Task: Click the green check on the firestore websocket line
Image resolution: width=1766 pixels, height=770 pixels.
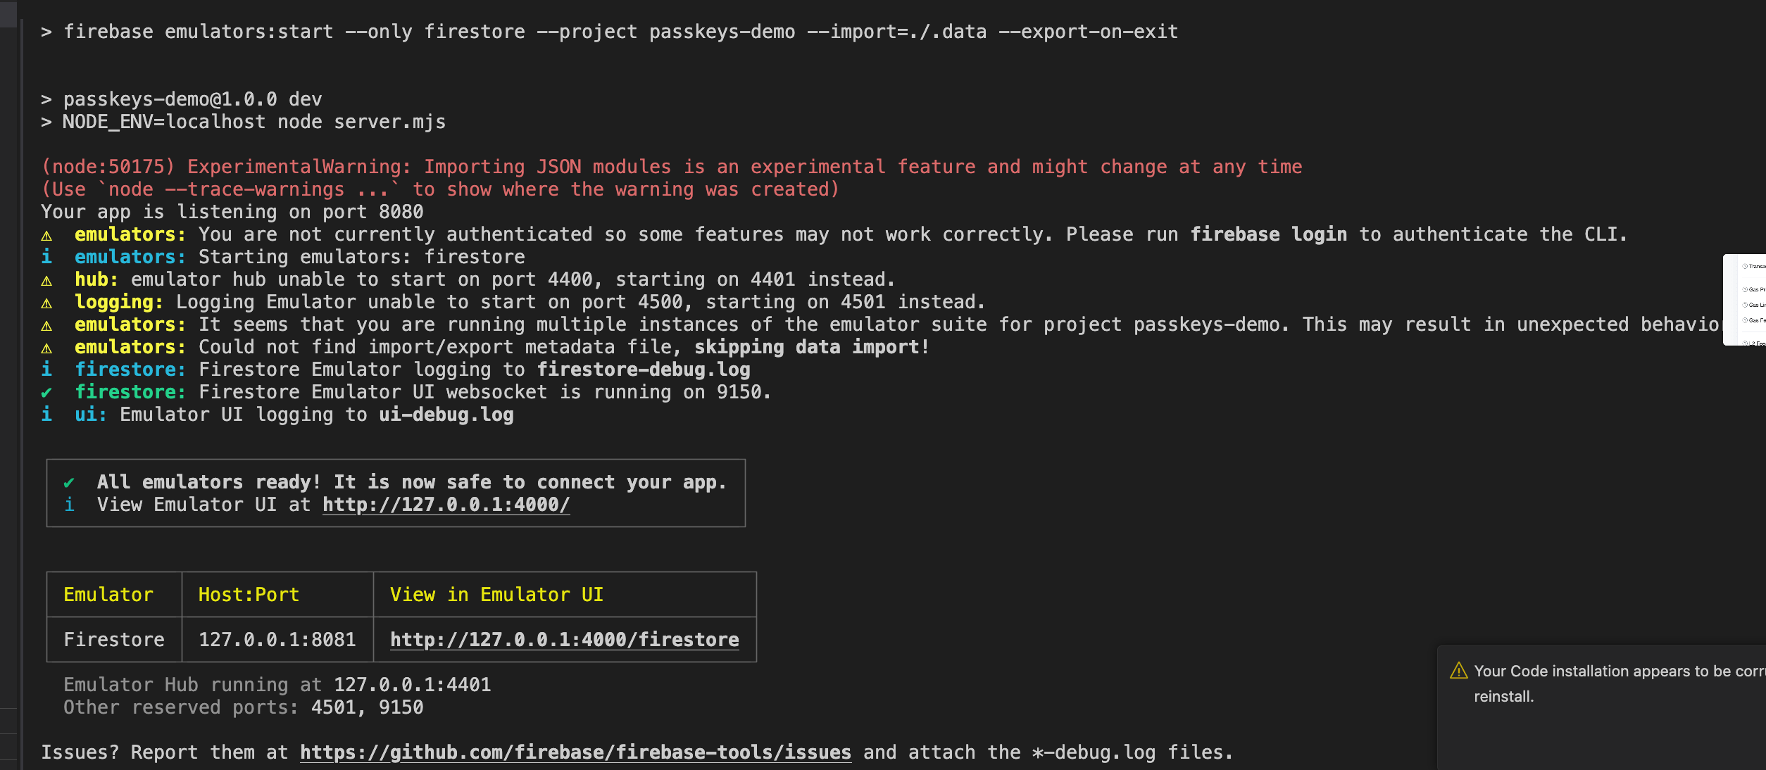Action: pyautogui.click(x=46, y=393)
